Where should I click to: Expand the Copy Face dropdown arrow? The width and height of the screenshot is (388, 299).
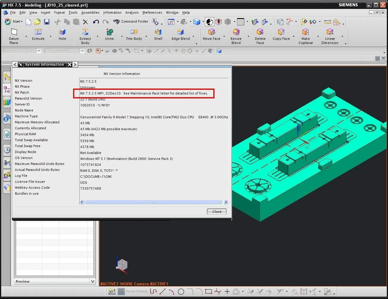coord(294,37)
